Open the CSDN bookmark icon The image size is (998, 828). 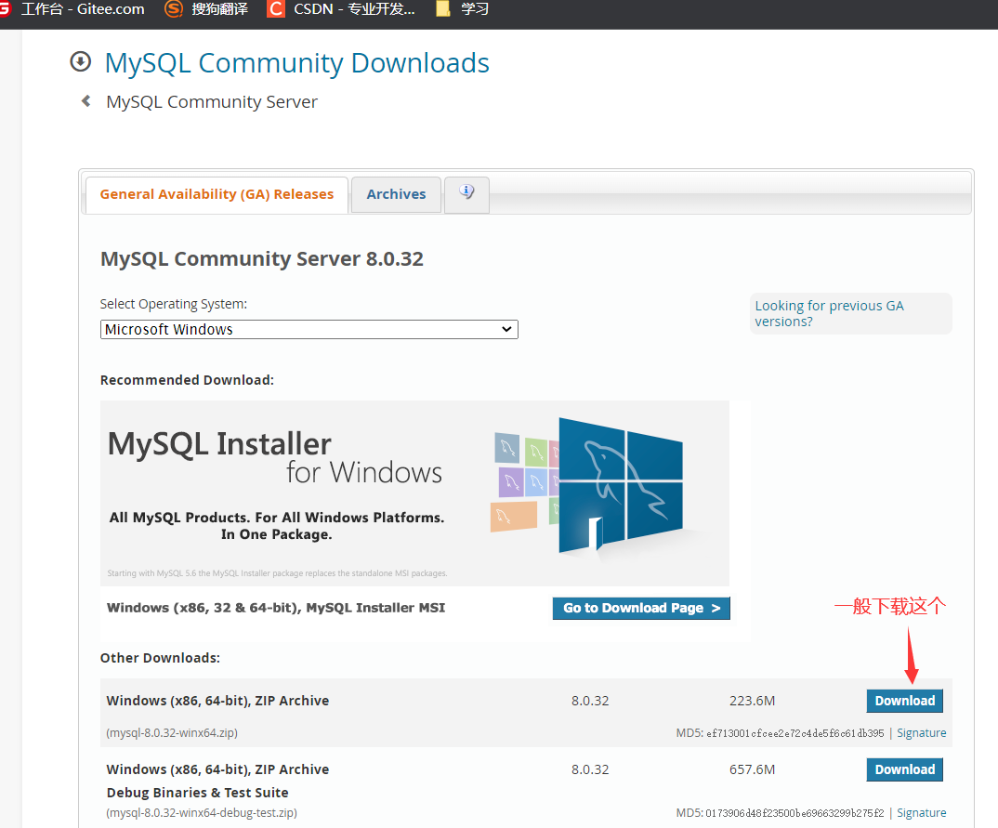coord(276,9)
